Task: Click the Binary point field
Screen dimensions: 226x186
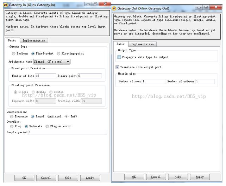Action: point(90,76)
